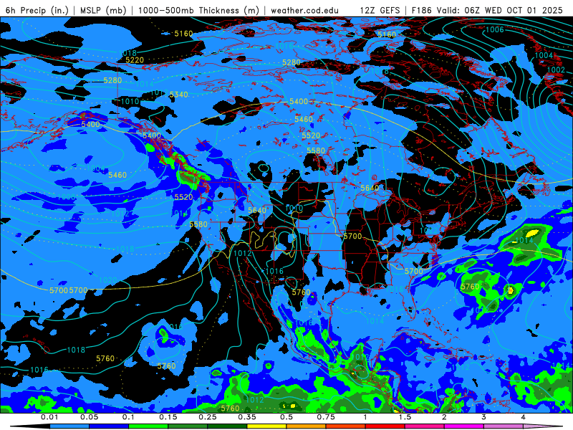Click the 'weather.cod.edu' site name

coord(304,10)
